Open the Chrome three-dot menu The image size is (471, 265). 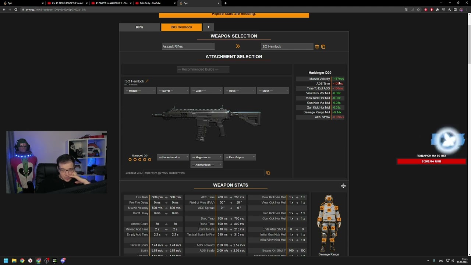tap(467, 10)
